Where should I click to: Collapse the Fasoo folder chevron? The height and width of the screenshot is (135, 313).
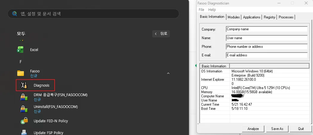tap(168, 73)
